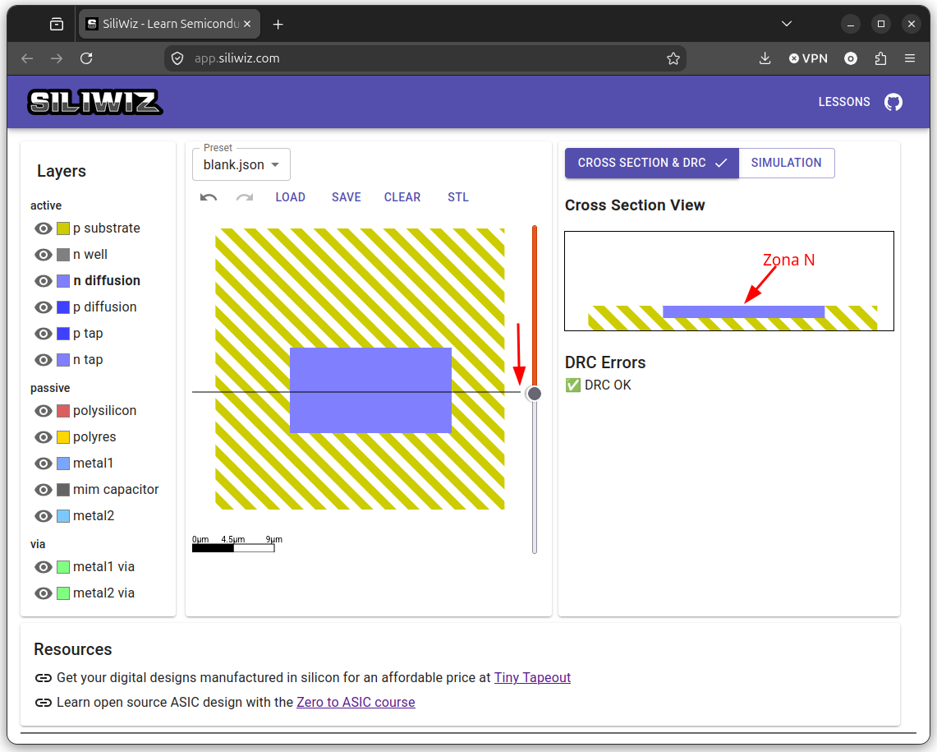The height and width of the screenshot is (752, 937).
Task: Toggle visibility of n tap layer
Action: pyautogui.click(x=43, y=360)
